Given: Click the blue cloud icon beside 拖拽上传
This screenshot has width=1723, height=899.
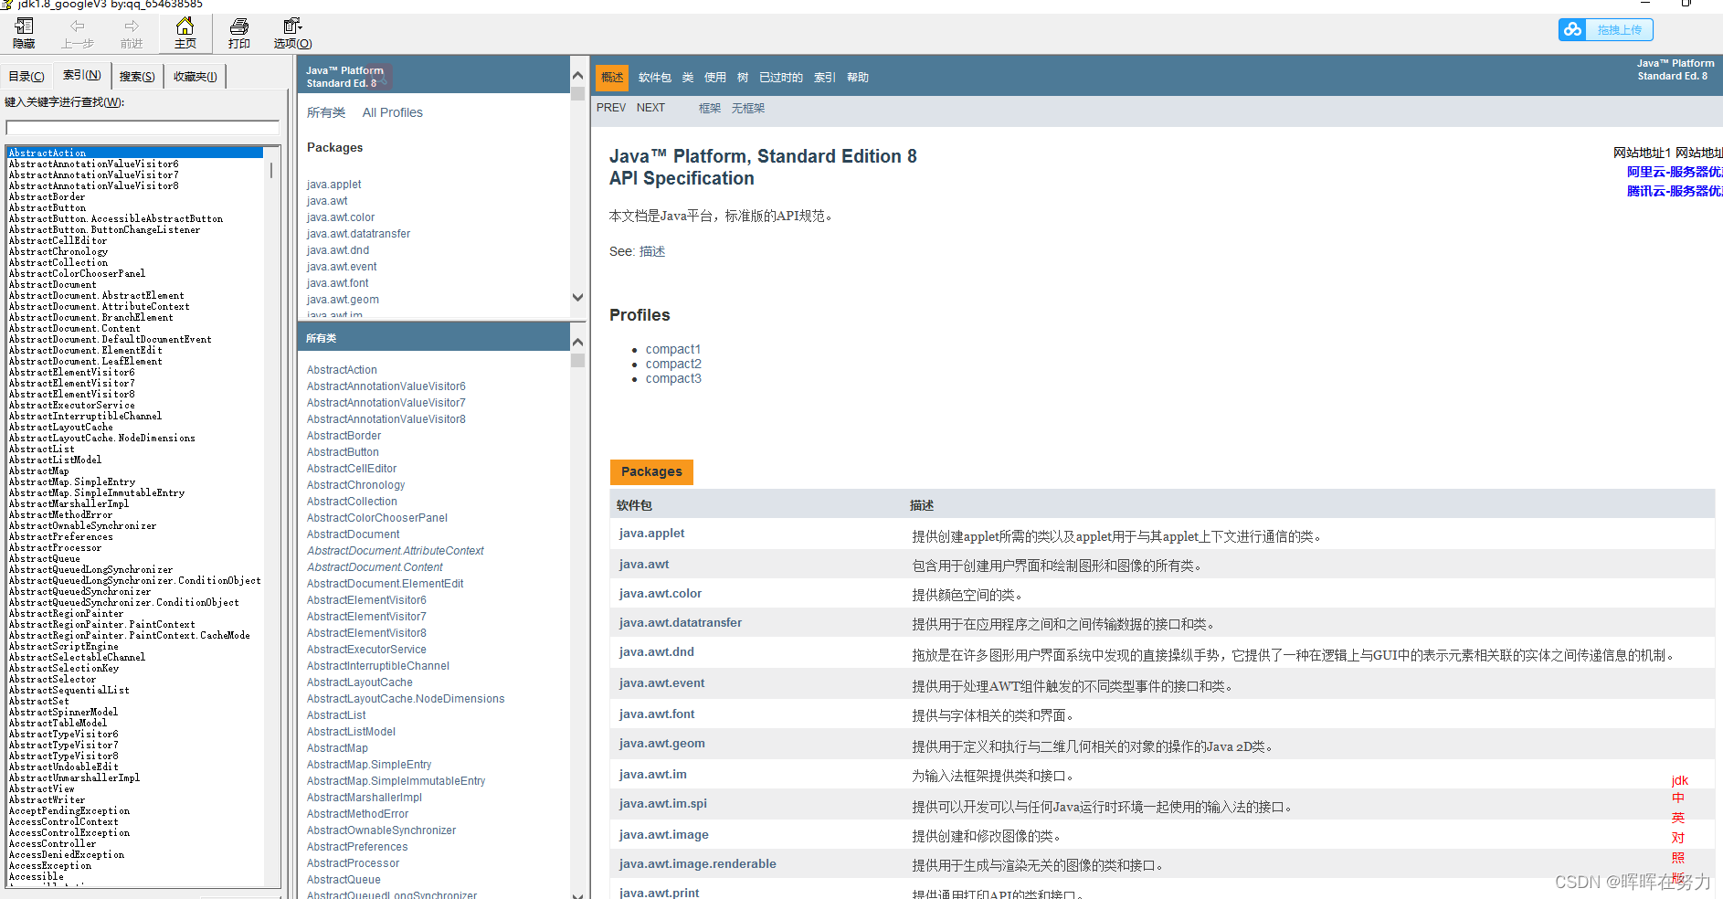Looking at the screenshot, I should (x=1573, y=29).
